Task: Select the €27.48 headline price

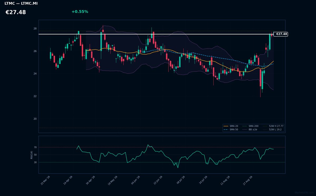Action: (16, 12)
